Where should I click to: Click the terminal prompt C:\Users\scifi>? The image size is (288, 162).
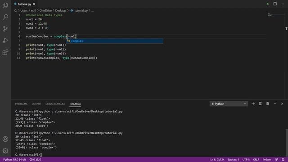27,155
